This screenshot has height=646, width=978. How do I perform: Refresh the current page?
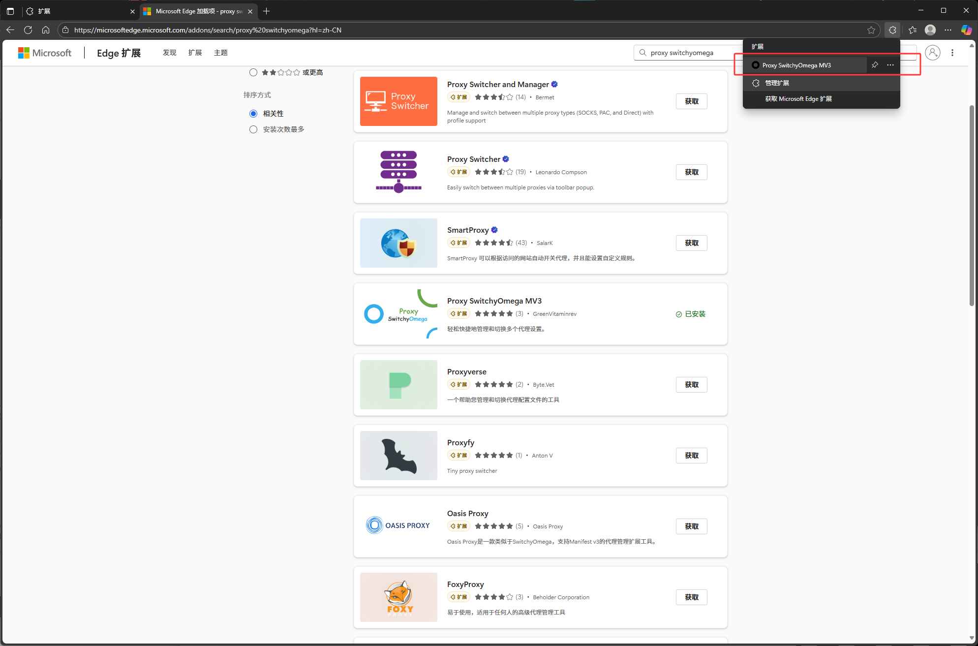coord(28,30)
